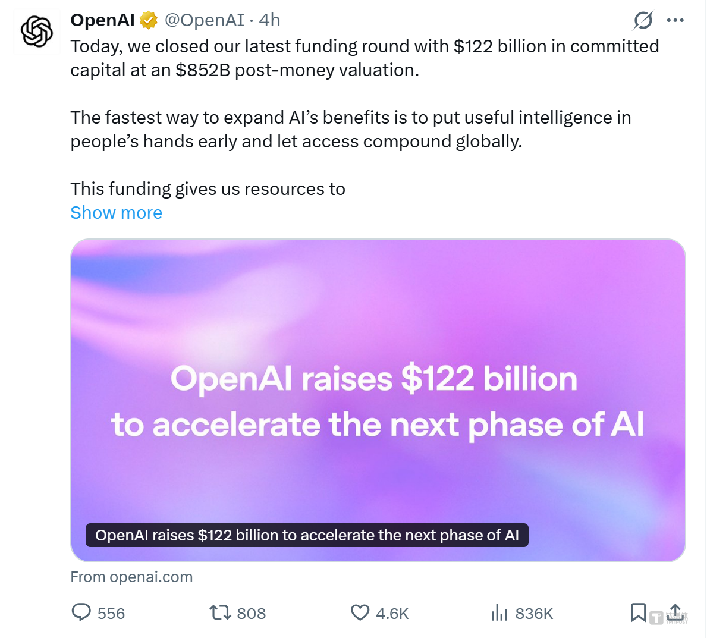Click the paragraph about expanding AI's benefits
The width and height of the screenshot is (707, 638).
pos(350,130)
